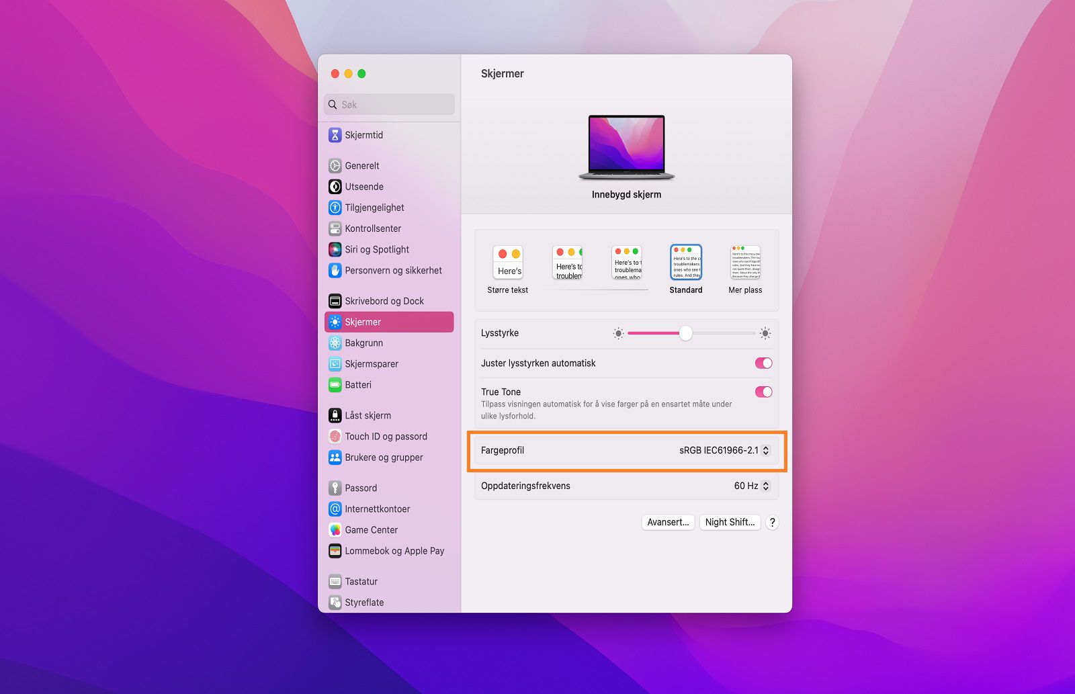Click the Kontrollsenter icon
1075x694 pixels.
point(335,228)
